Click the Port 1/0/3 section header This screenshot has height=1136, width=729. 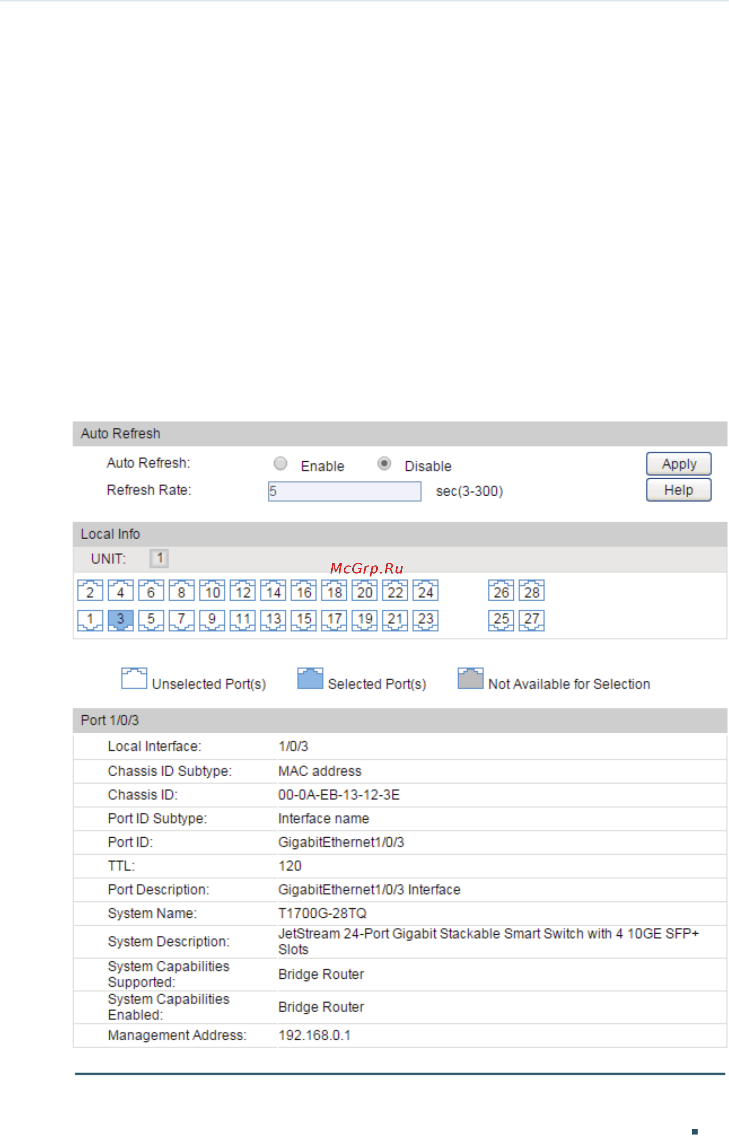tap(400, 721)
